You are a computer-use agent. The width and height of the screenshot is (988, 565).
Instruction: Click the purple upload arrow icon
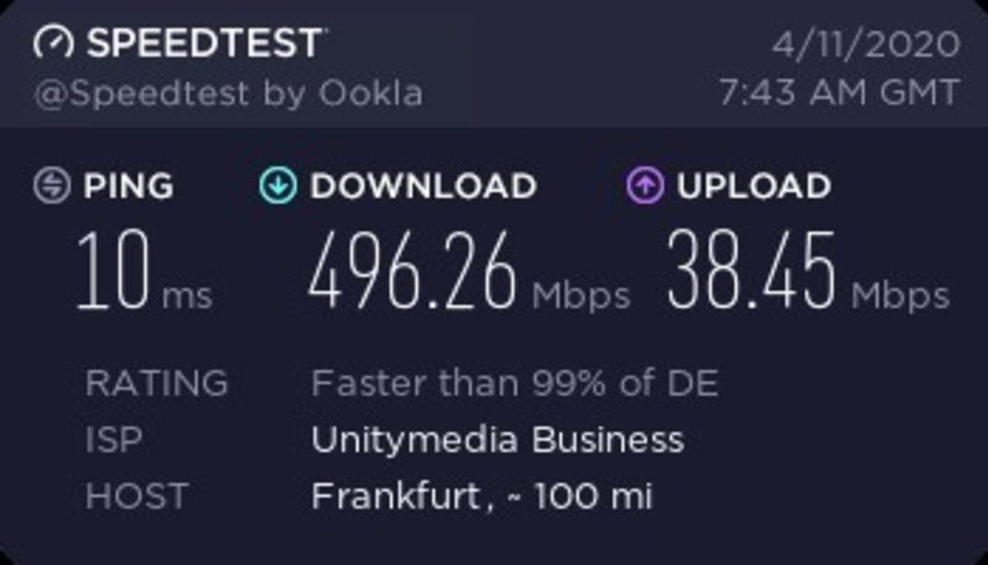[645, 186]
